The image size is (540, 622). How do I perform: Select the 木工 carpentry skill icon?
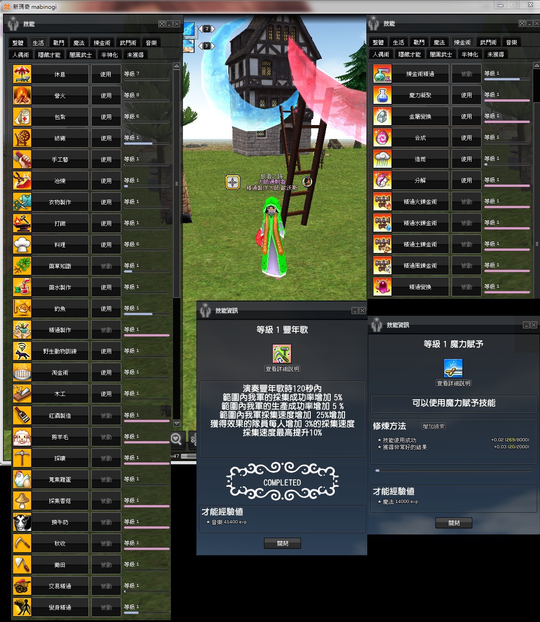click(22, 394)
